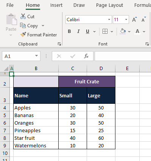
Task: Toggle Bold formatting
Action: [x=69, y=31]
